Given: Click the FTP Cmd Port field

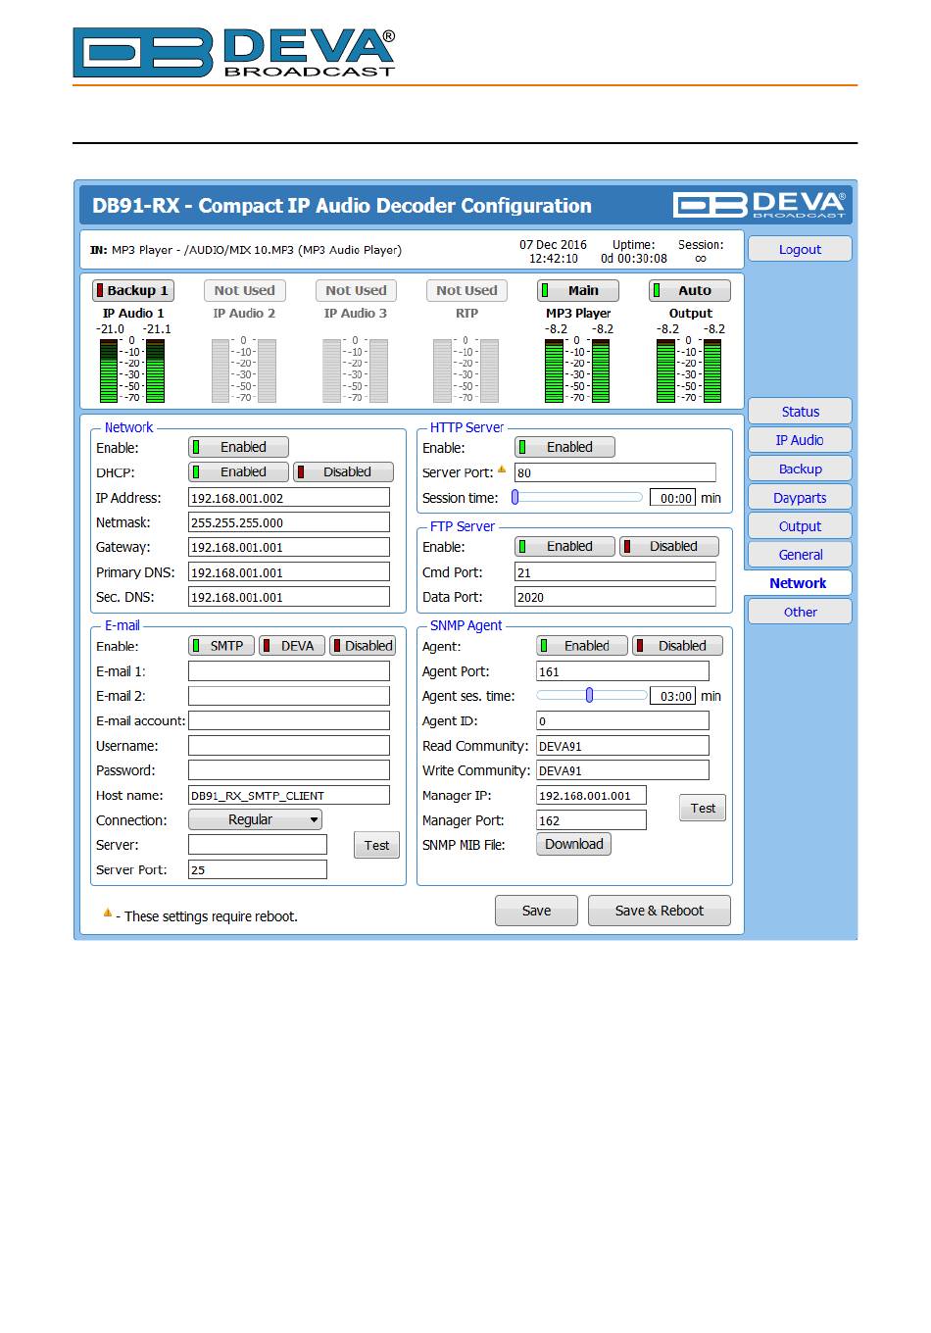Looking at the screenshot, I should (x=615, y=572).
